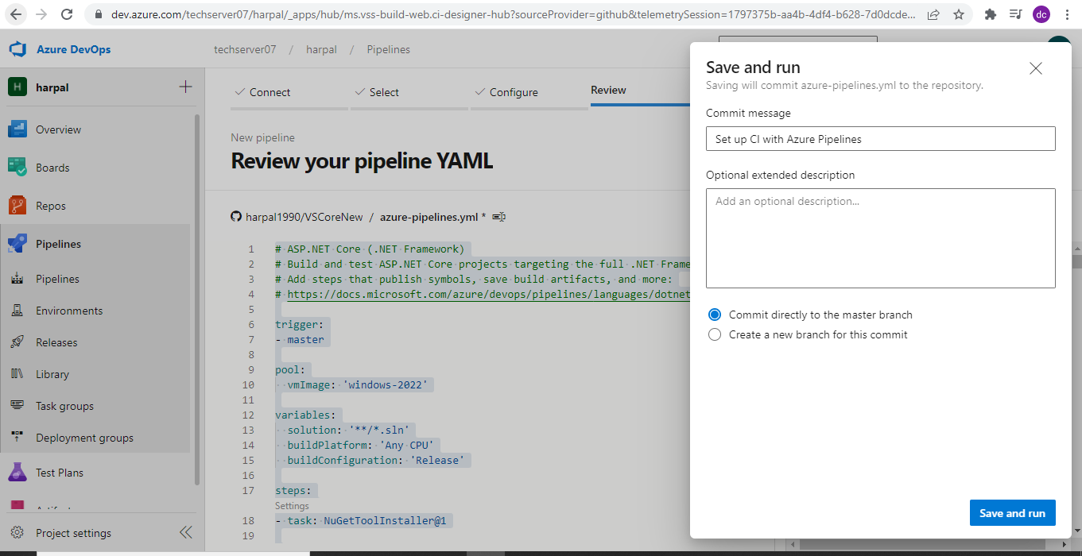
Task: Click the harpal1990/VSCoreNew repository name
Action: click(x=304, y=217)
